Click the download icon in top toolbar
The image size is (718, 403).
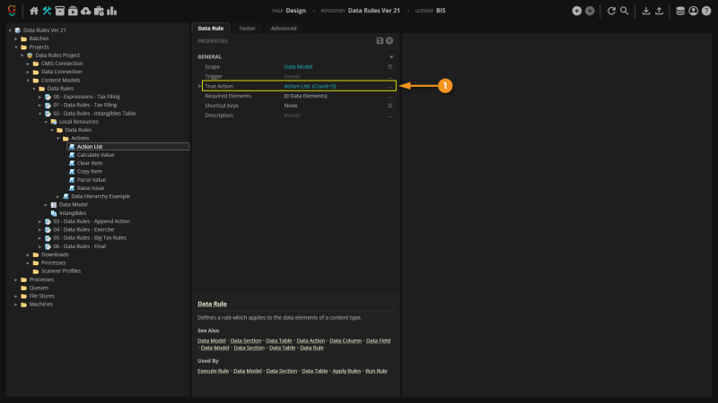(646, 11)
